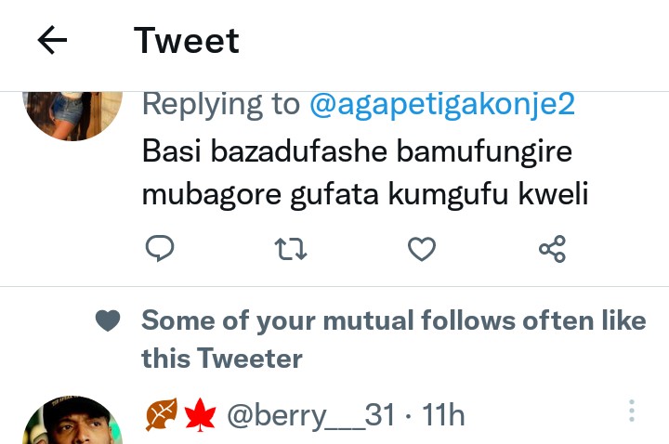Click the Tweet header title

[187, 40]
